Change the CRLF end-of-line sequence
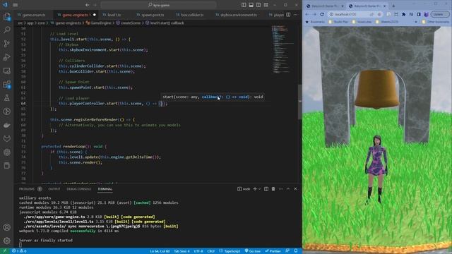Image resolution: width=452 pixels, height=254 pixels. (210, 251)
